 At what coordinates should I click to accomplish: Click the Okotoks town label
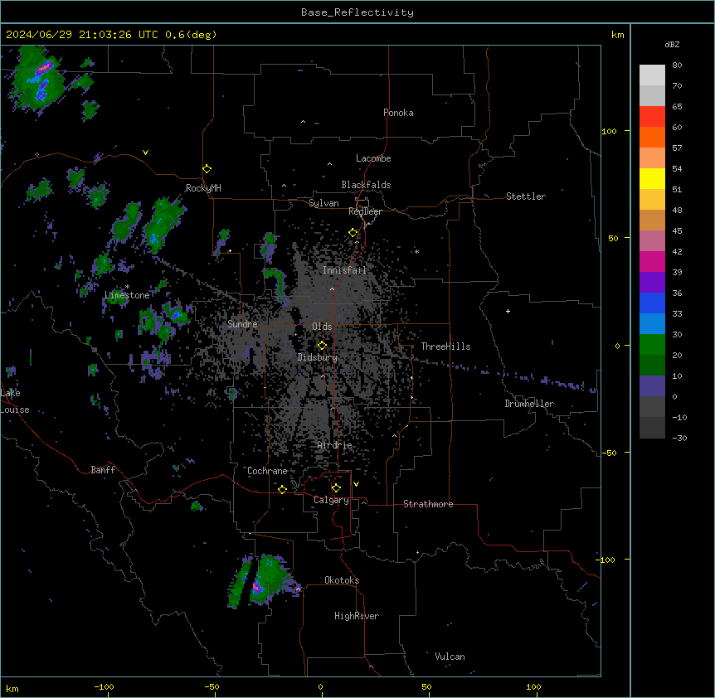(x=342, y=580)
